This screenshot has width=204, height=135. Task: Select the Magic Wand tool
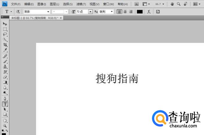[5, 40]
